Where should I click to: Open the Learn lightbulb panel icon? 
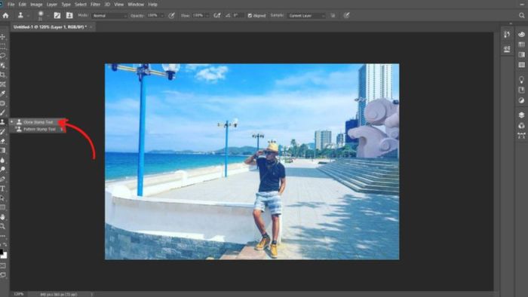coord(521,80)
